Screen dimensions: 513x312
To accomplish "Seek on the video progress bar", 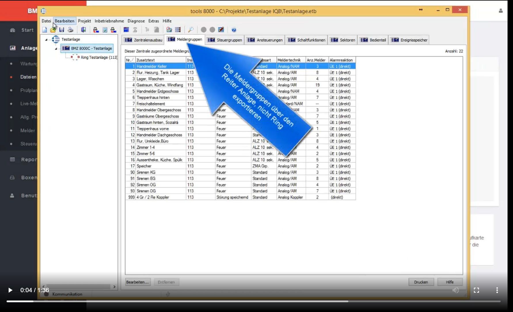I will pos(253,301).
